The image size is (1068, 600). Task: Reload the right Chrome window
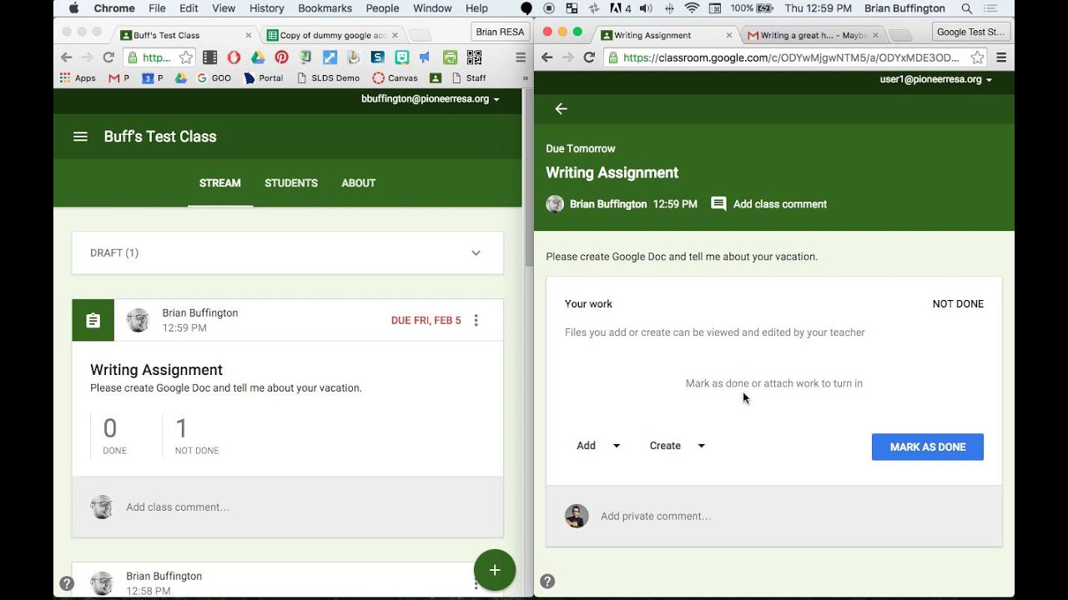(589, 57)
